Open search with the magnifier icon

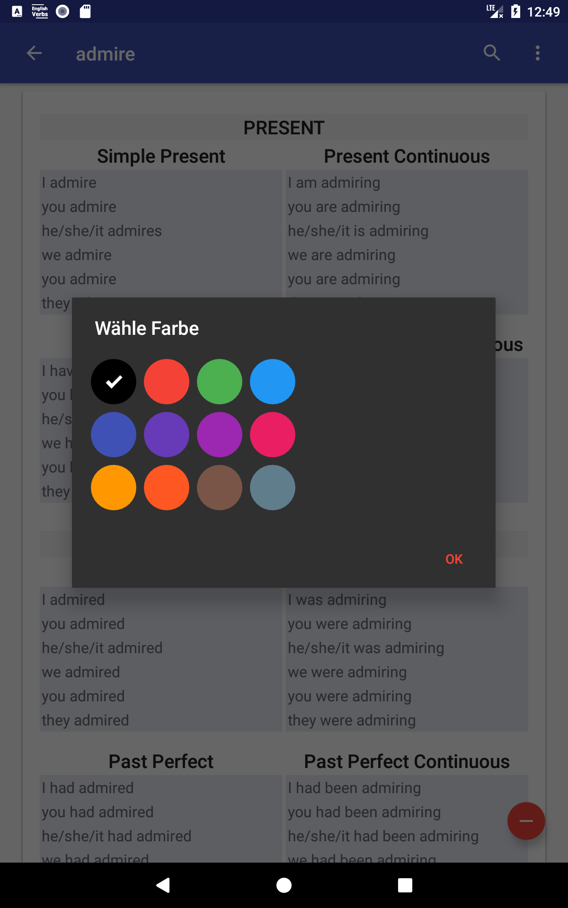(492, 53)
